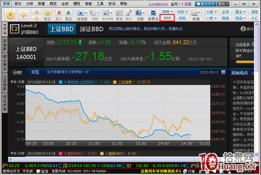Click the L2 Level-2 logo icon
261x175 pixels.
[x=14, y=29]
